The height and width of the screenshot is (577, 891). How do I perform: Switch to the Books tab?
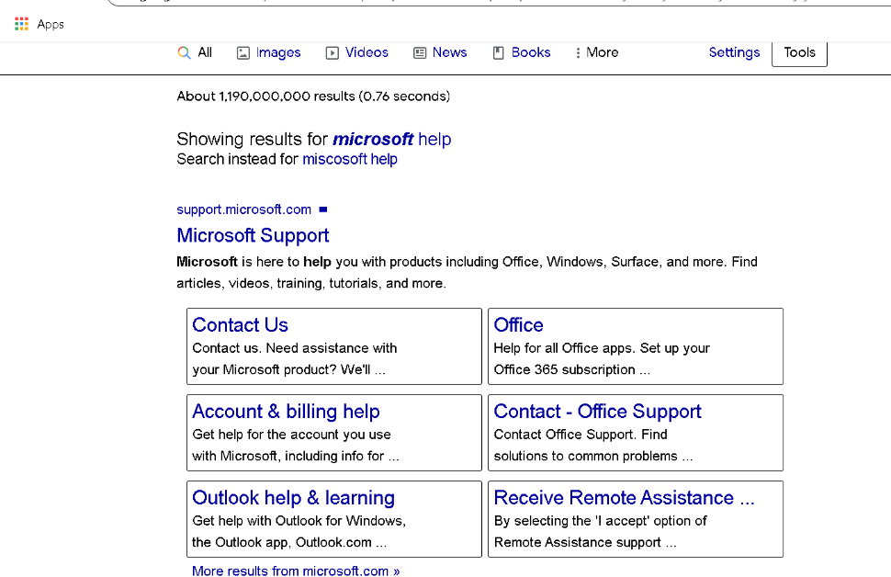531,52
